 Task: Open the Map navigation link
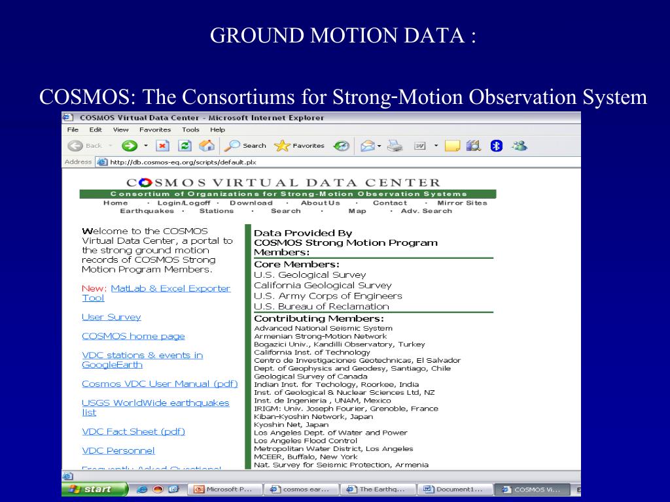[357, 211]
